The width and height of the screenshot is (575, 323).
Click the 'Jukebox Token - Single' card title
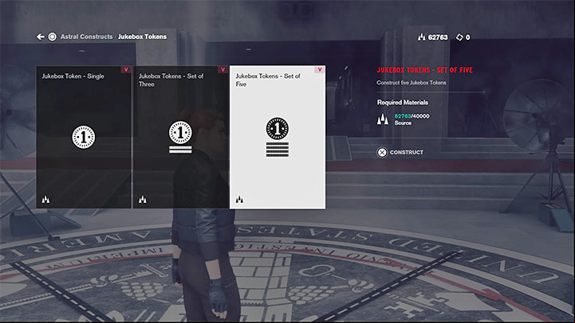tap(73, 76)
